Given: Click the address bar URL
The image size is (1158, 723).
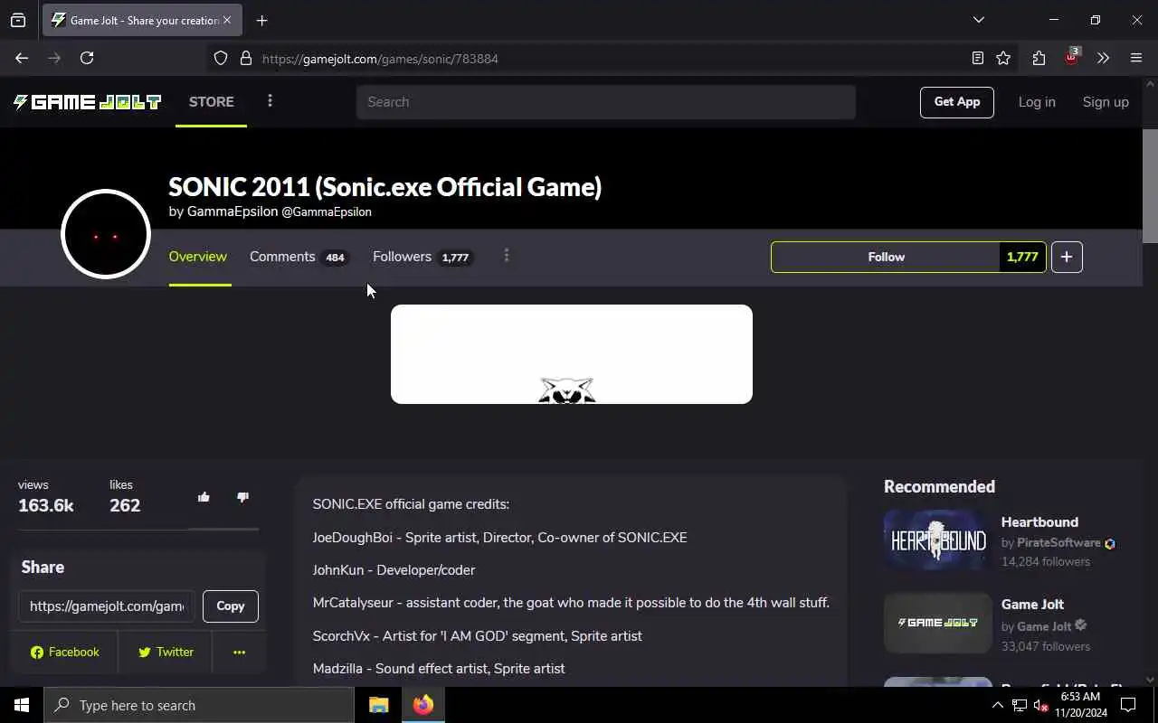Looking at the screenshot, I should [x=380, y=59].
